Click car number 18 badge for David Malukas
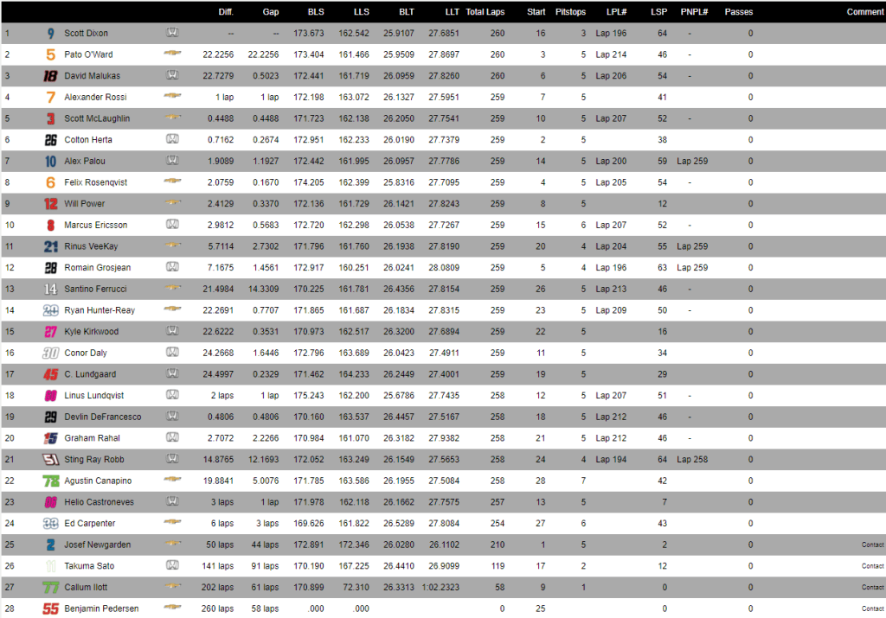Screen dimensions: 886x618 (x=50, y=76)
